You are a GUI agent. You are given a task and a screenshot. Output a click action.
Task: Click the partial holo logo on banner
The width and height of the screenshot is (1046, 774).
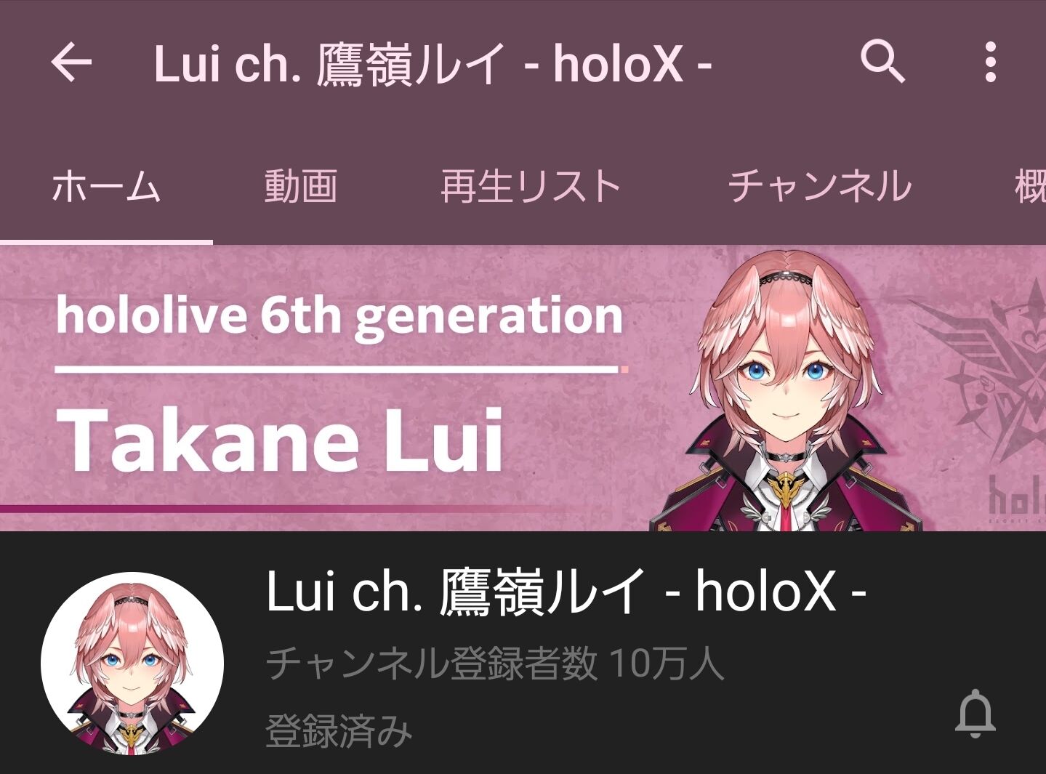pyautogui.click(x=1017, y=501)
